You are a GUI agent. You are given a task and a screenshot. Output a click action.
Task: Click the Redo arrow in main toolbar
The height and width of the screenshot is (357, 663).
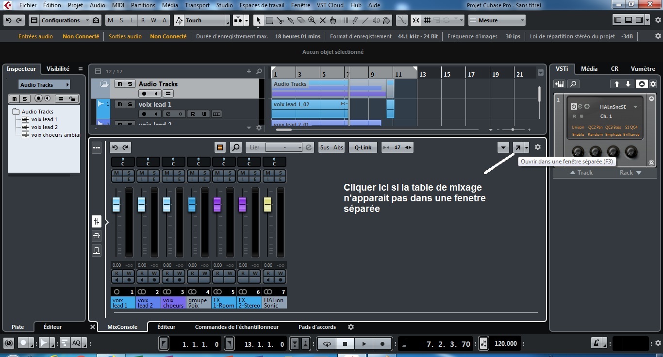tap(19, 20)
